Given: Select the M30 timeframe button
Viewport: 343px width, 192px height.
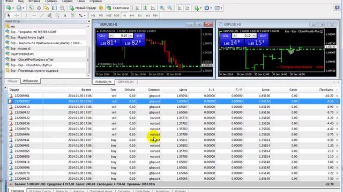Looking at the screenshot, I should point(117,15).
